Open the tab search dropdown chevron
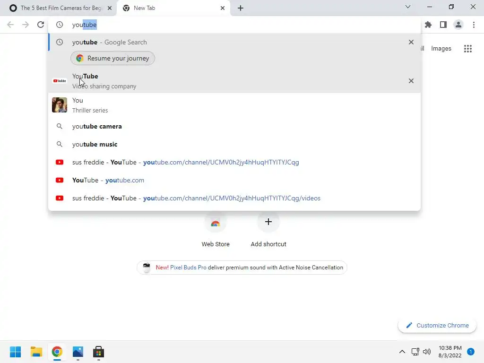 point(408,7)
